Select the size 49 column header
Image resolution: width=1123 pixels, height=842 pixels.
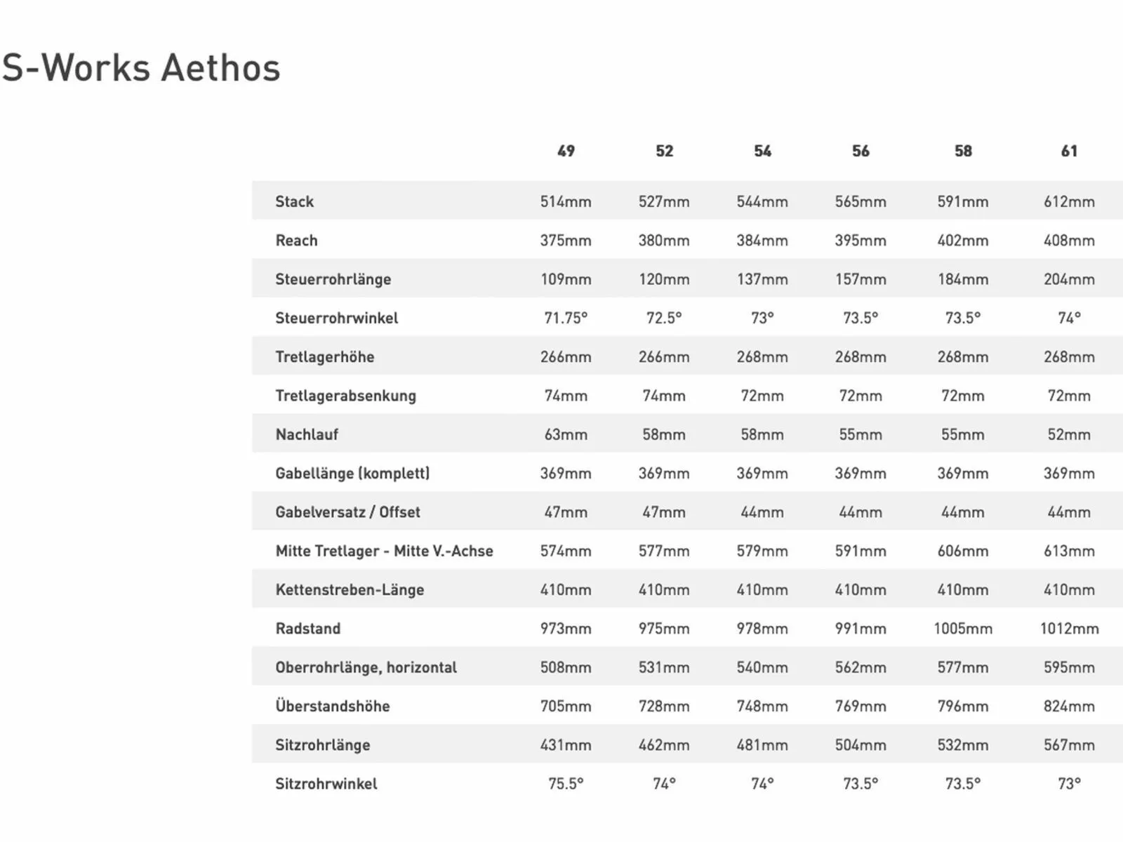566,151
